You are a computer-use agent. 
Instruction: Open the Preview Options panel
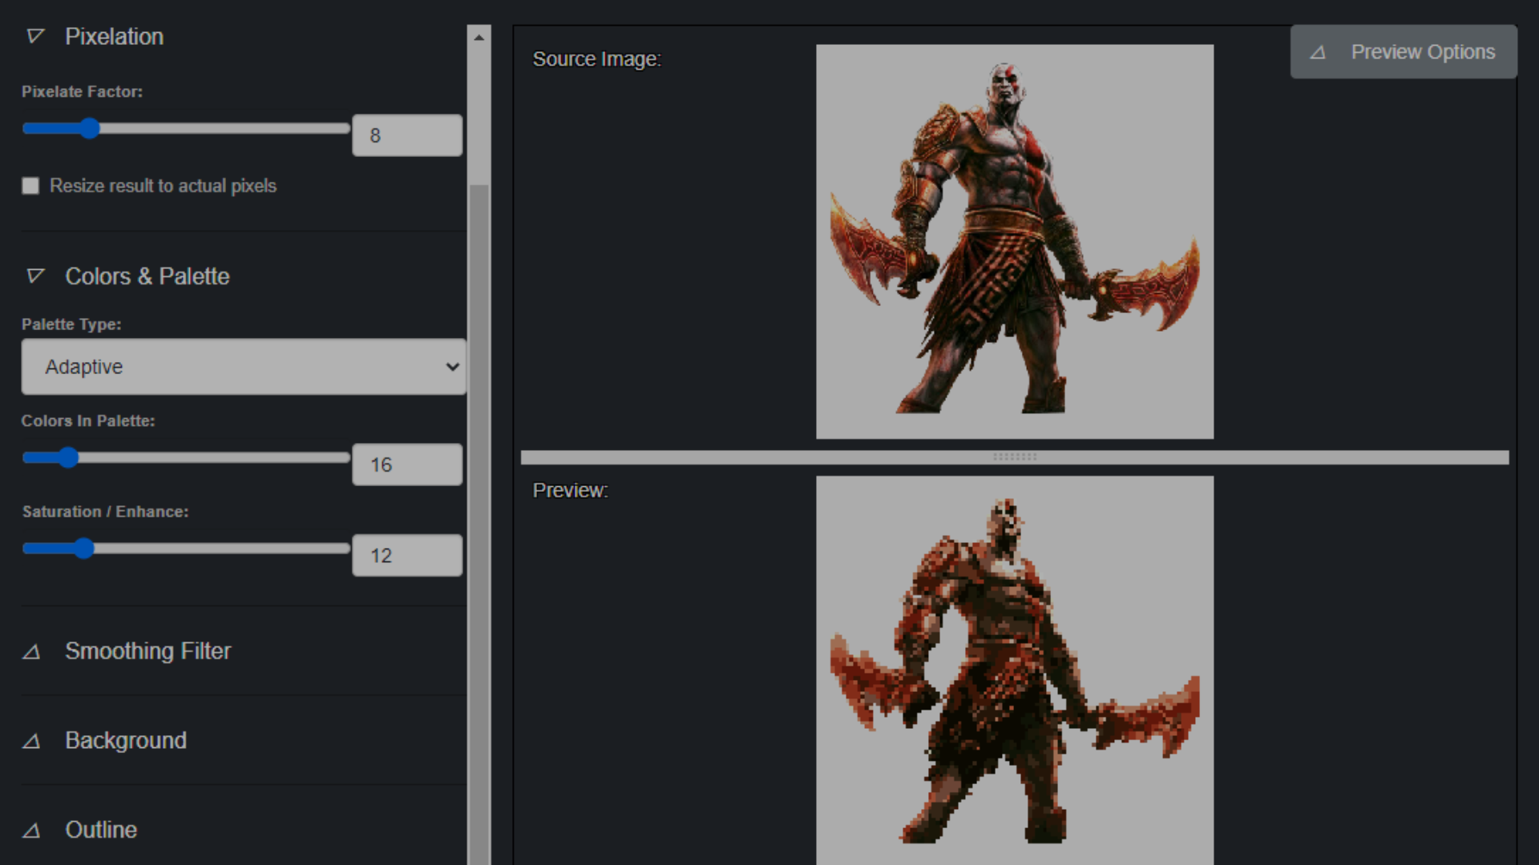coord(1404,52)
